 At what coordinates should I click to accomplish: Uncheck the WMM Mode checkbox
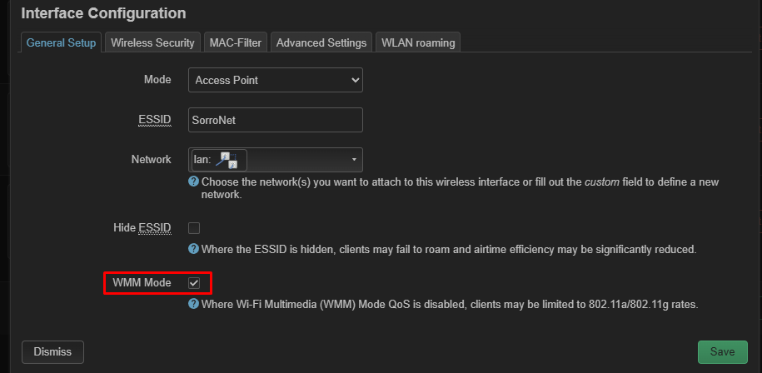click(x=194, y=283)
